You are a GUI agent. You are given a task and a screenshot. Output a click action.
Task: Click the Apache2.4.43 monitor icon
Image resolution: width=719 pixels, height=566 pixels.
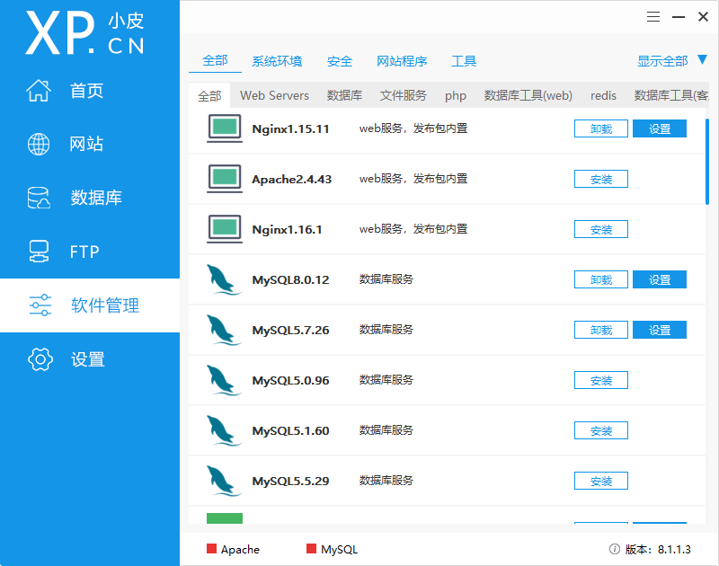224,179
